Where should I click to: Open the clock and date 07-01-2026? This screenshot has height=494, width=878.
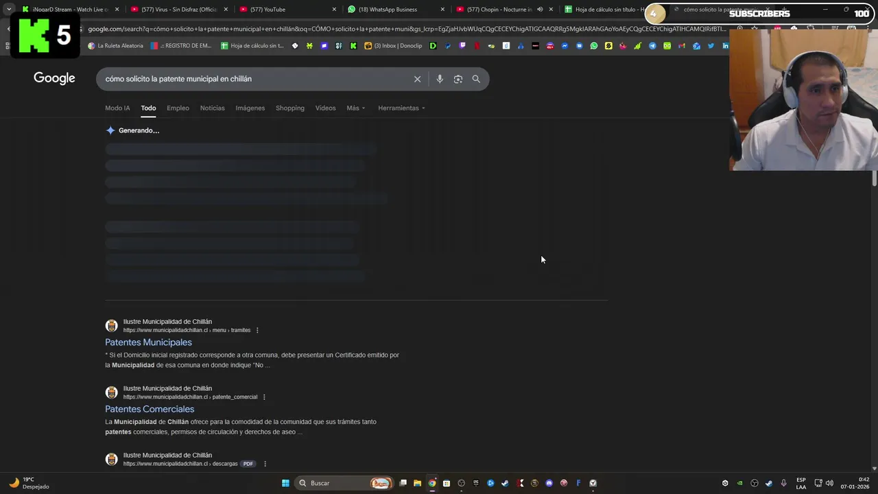pyautogui.click(x=856, y=483)
